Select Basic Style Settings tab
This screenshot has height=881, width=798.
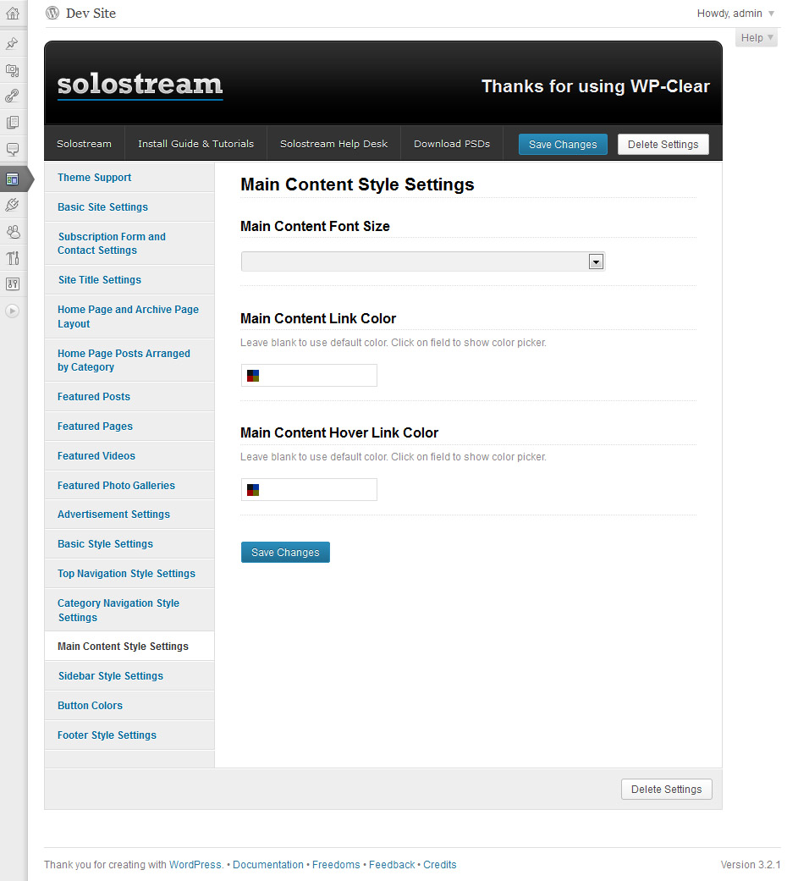(x=129, y=544)
